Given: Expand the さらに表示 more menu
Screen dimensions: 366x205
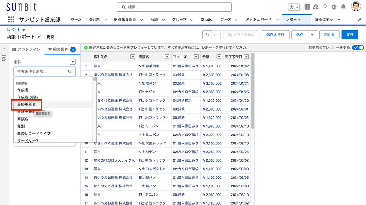Looking at the screenshot, I should tap(328, 20).
